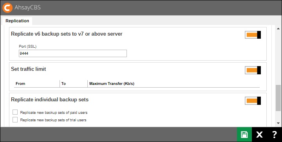Click the AhsayCBS title text
This screenshot has width=282, height=142.
pos(27,7)
